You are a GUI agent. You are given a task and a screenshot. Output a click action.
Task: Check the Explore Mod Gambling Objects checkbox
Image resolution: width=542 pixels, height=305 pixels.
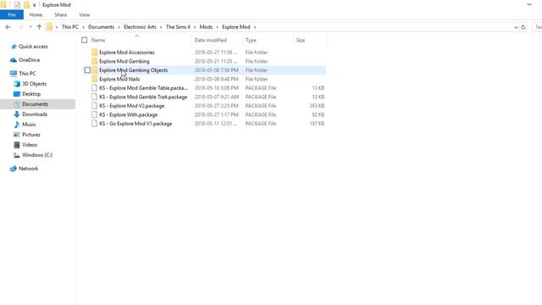point(87,70)
